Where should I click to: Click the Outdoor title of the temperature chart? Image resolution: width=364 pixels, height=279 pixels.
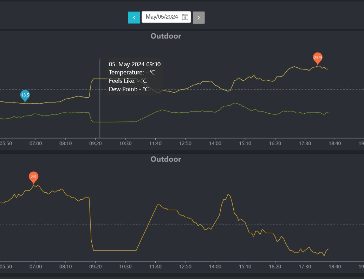(166, 36)
